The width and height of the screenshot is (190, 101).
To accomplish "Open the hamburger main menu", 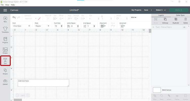I will coord(5,10).
